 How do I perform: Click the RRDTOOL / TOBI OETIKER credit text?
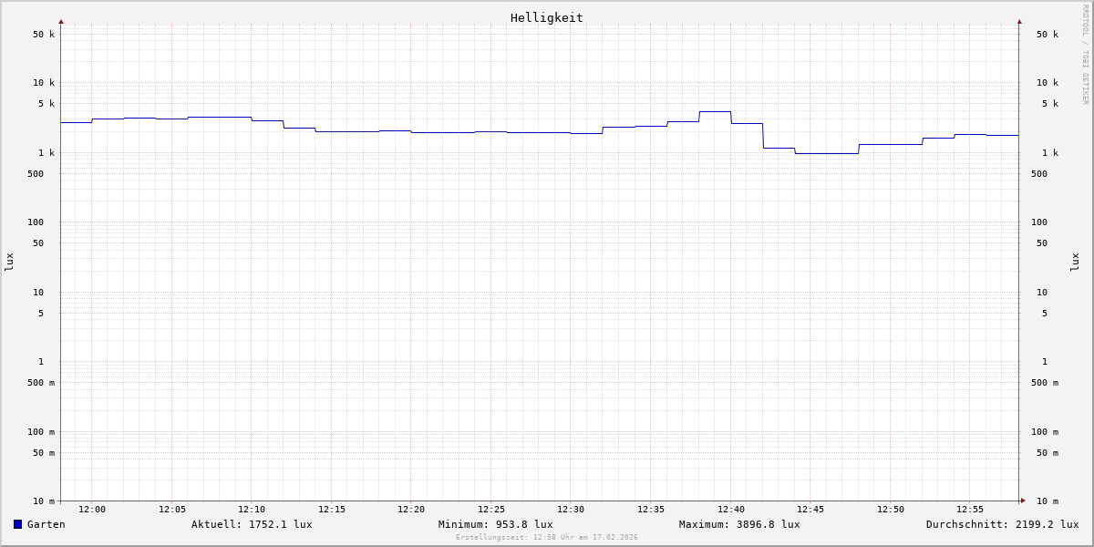point(1085,55)
